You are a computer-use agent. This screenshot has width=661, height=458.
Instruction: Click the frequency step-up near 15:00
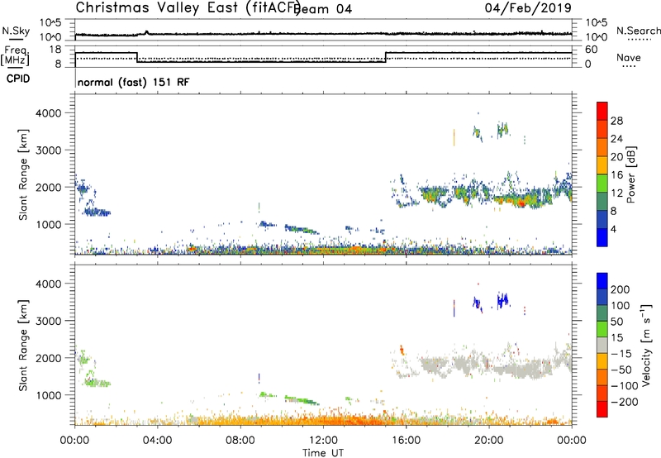pos(385,57)
